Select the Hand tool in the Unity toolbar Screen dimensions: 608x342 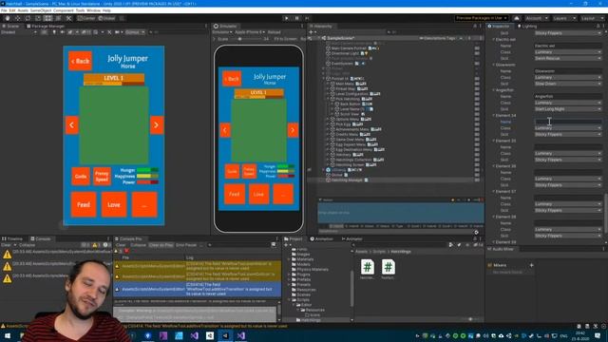pyautogui.click(x=8, y=18)
